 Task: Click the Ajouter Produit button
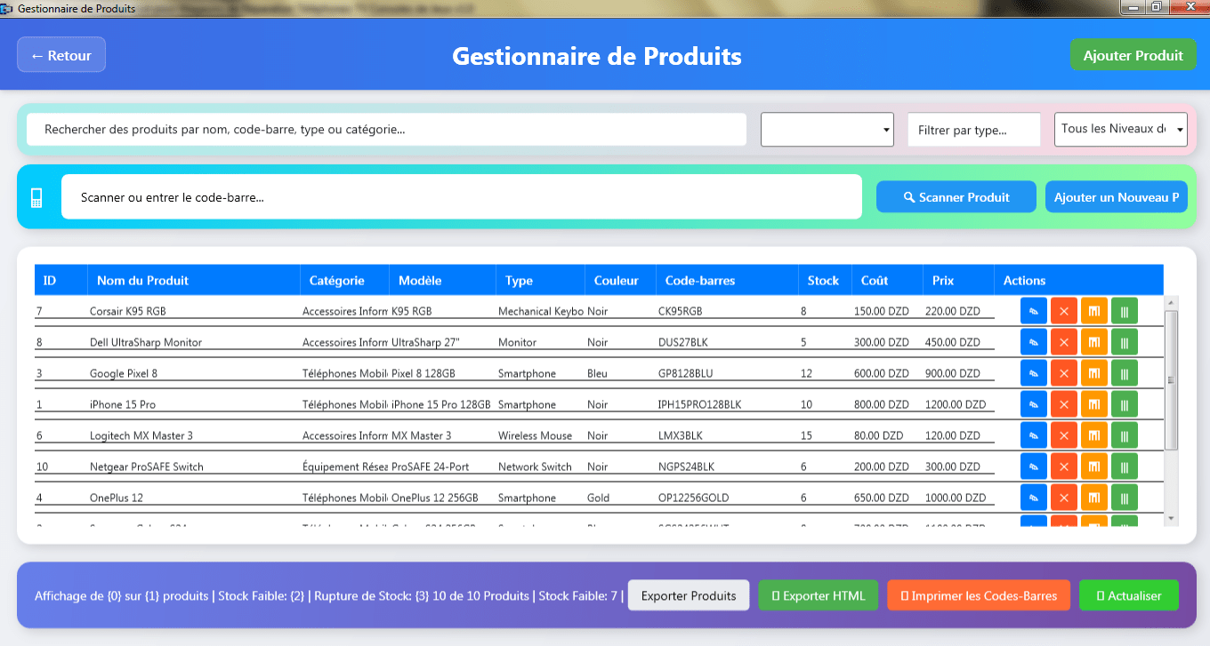coord(1133,54)
